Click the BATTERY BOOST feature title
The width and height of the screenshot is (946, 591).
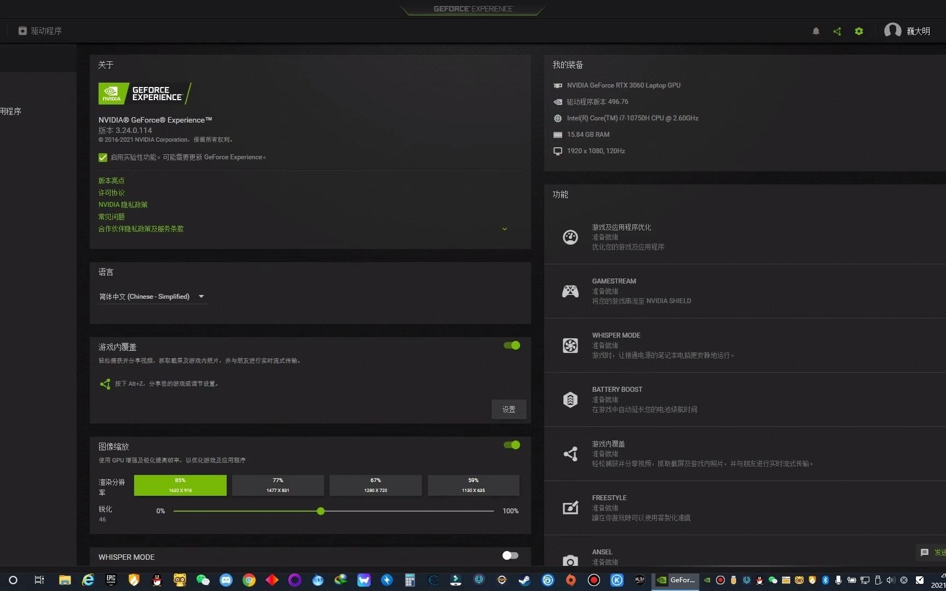pyautogui.click(x=617, y=390)
